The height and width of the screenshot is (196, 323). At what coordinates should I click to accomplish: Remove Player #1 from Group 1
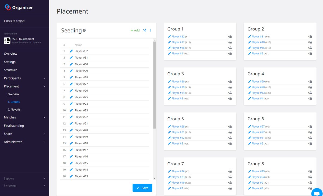click(x=229, y=53)
